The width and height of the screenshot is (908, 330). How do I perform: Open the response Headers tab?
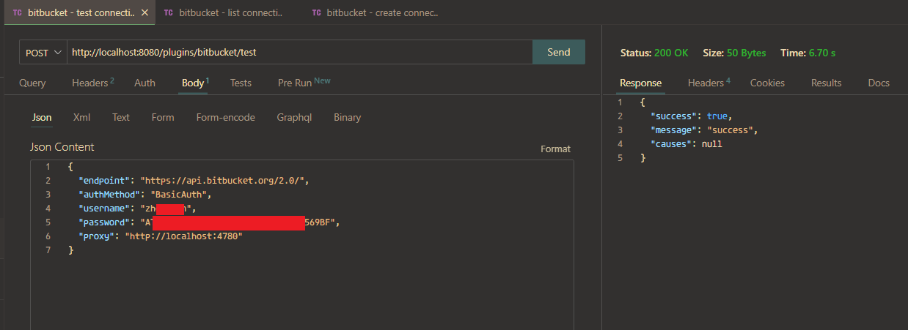click(x=709, y=83)
